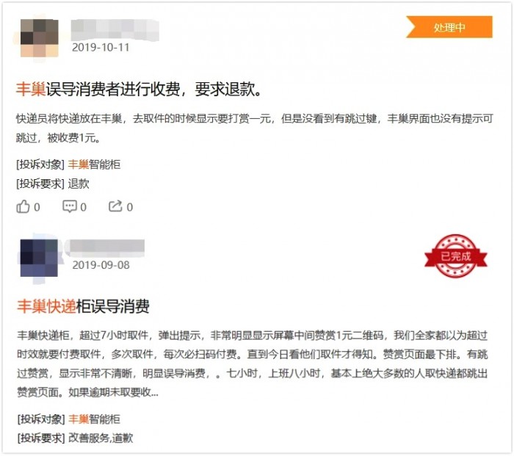Click the orange 丰巢 keyword in first title
The width and height of the screenshot is (514, 456).
click(31, 89)
